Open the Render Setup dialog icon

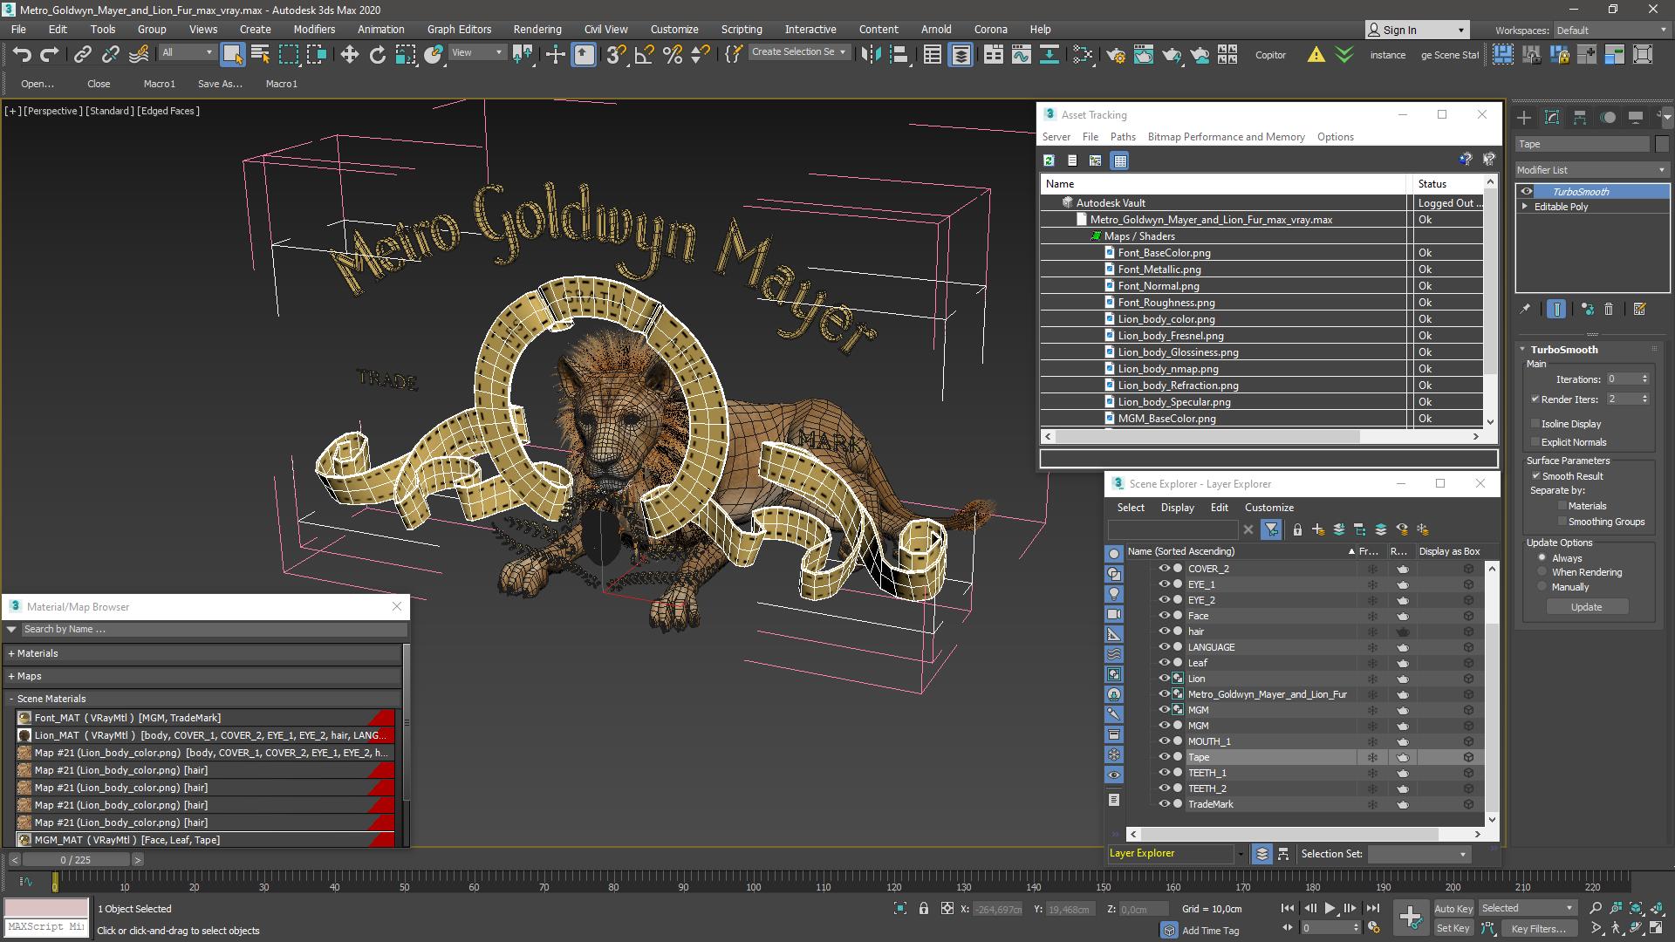(x=1115, y=55)
